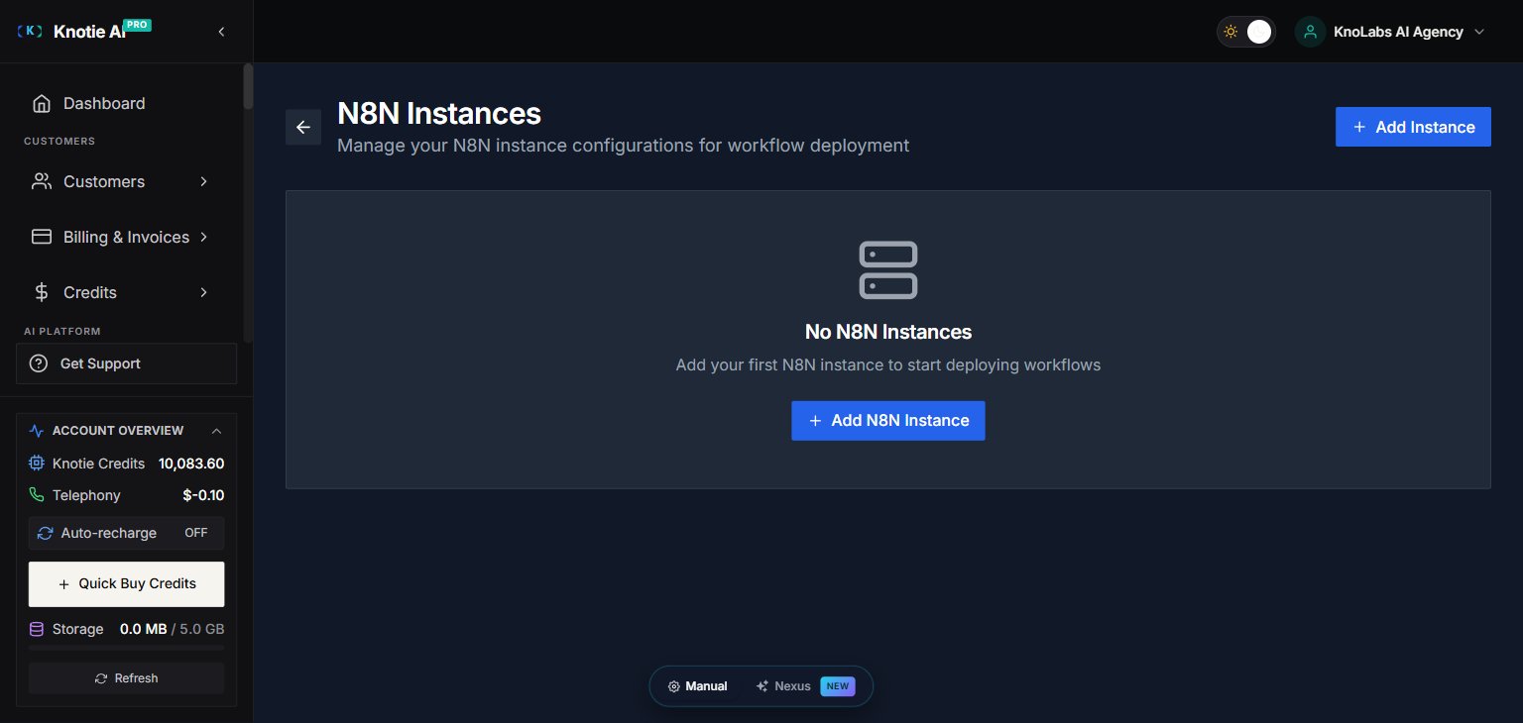Expand the Billing & Invoices submenu chevron
1523x723 pixels.
[203, 237]
